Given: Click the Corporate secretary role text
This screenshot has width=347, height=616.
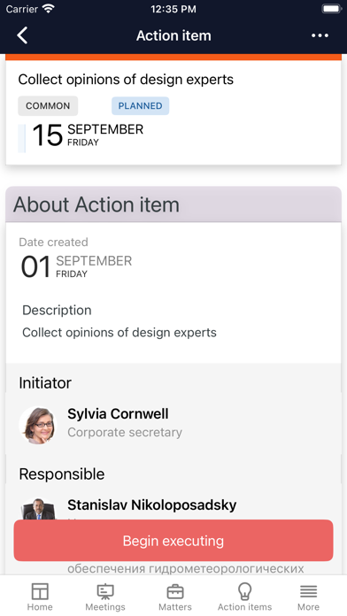Looking at the screenshot, I should (125, 432).
